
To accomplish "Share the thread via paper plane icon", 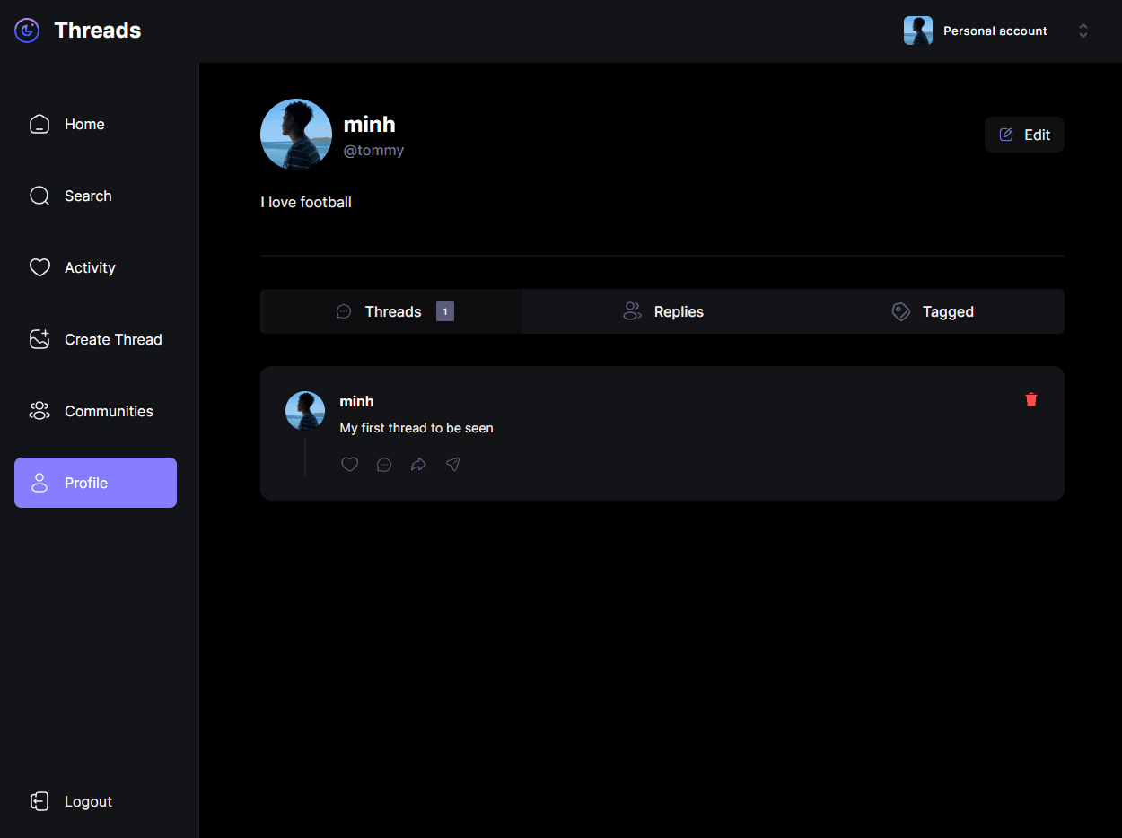I will 453,464.
